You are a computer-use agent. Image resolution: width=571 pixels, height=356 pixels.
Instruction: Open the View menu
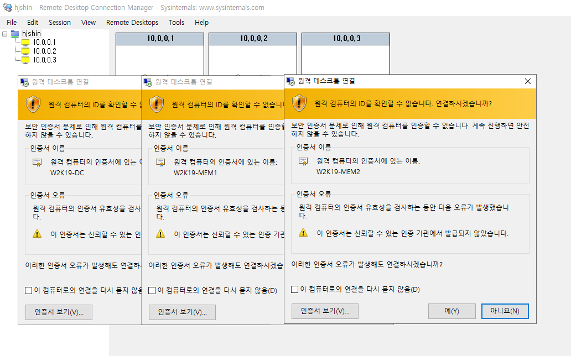pos(89,23)
